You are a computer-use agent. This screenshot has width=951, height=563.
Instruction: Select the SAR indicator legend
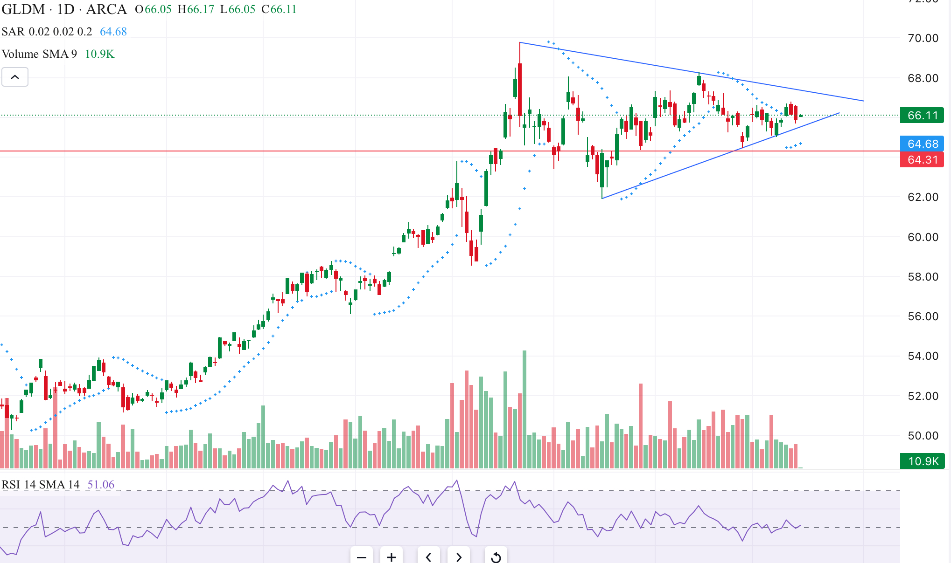coord(47,32)
